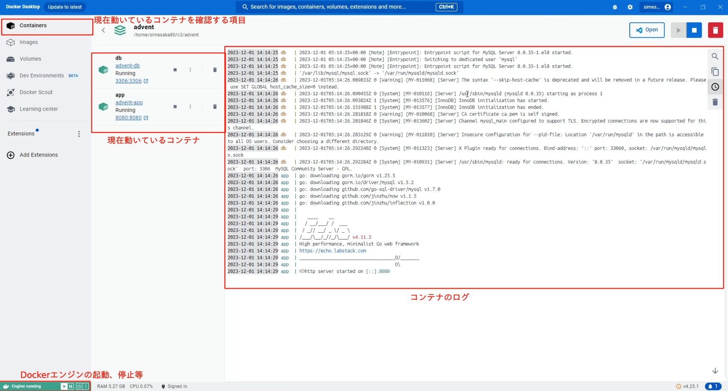The width and height of the screenshot is (728, 391).
Task: Copy the container logs to clipboard
Action: pos(715,72)
